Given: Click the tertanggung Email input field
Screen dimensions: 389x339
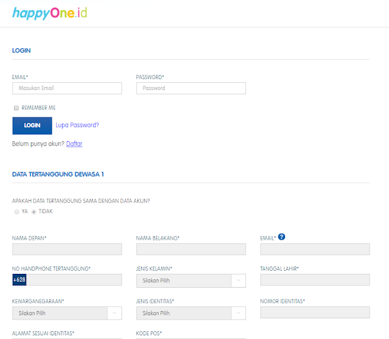Looking at the screenshot, I should [315, 249].
